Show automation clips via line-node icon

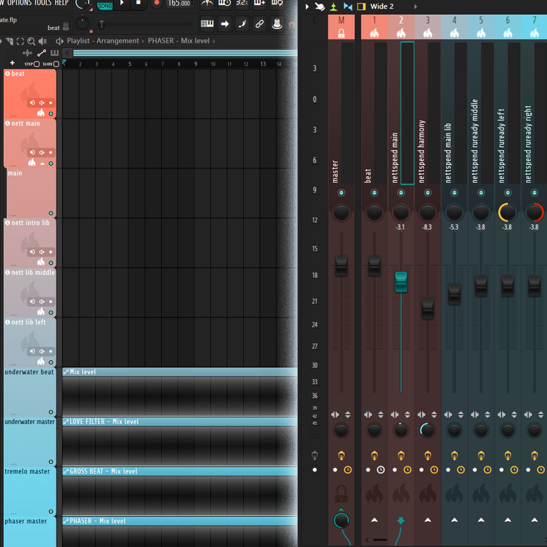42,53
